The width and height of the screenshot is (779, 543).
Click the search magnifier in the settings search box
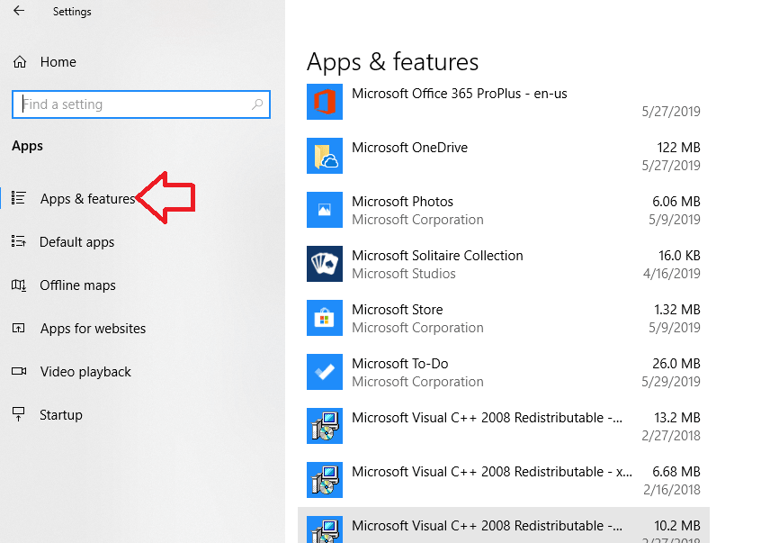255,104
